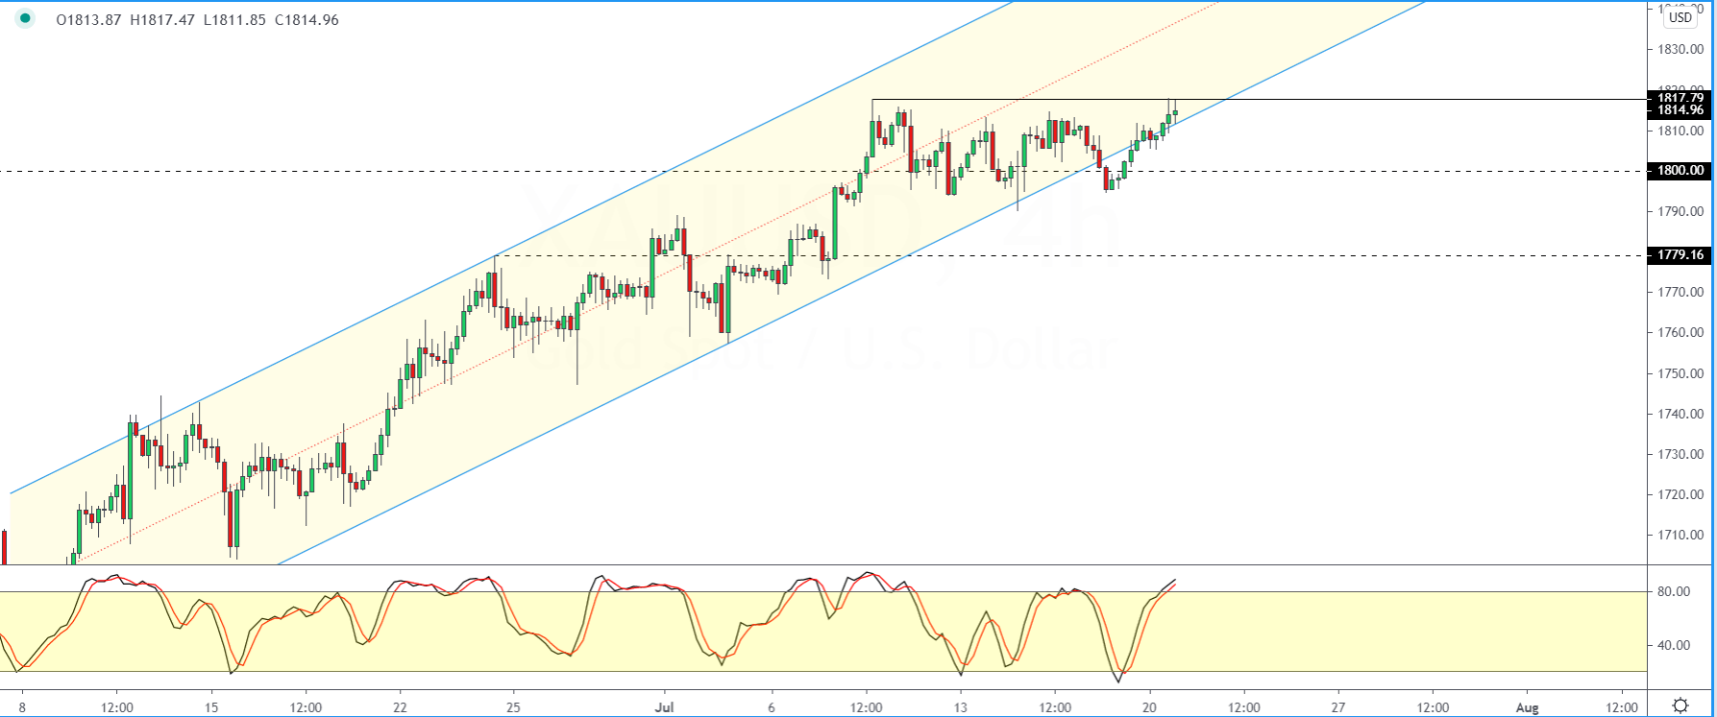Click date 27 on the time axis
The image size is (1717, 717).
click(x=1338, y=707)
